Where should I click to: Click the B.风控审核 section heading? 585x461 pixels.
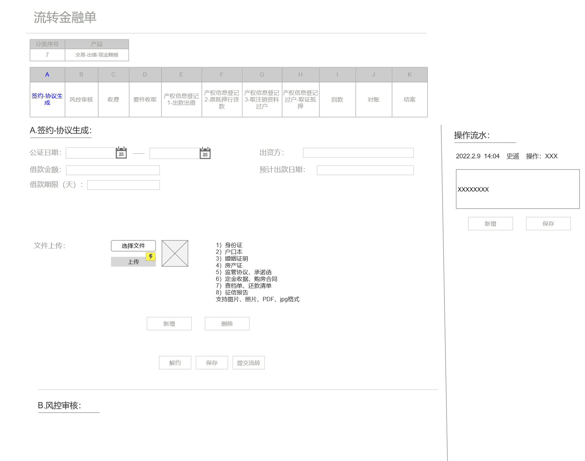(x=59, y=405)
